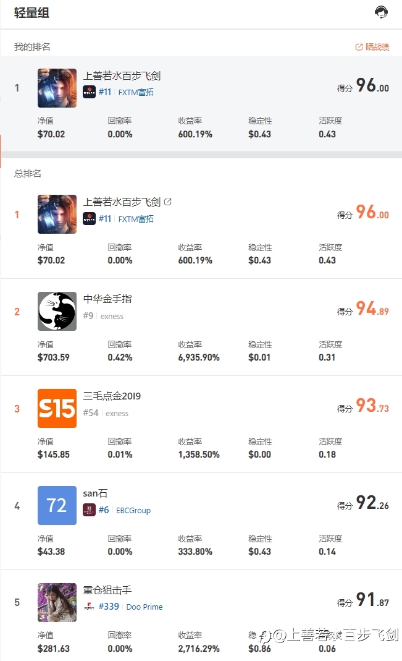This screenshot has width=402, height=661.
Task: Click the blue 72 avatar of san石
Action: click(57, 505)
